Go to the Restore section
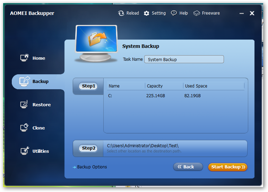268x192 pixels. coord(42,105)
